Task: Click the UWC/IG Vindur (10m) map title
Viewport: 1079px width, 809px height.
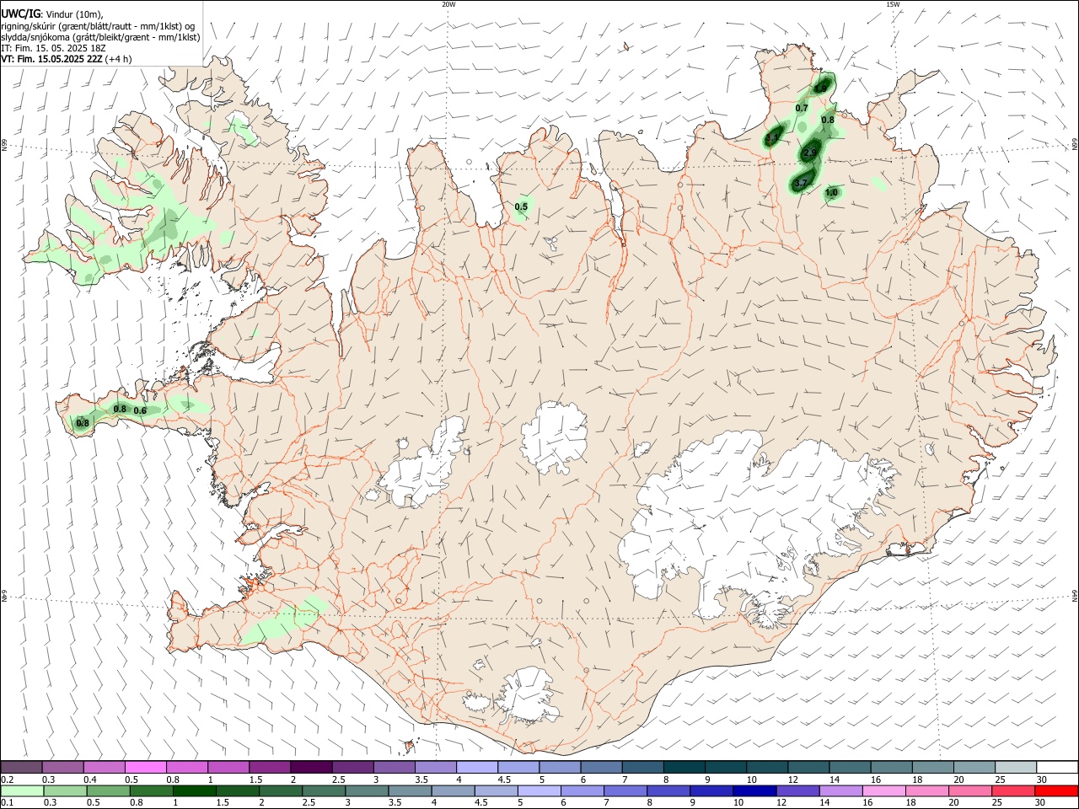Action: coord(51,13)
